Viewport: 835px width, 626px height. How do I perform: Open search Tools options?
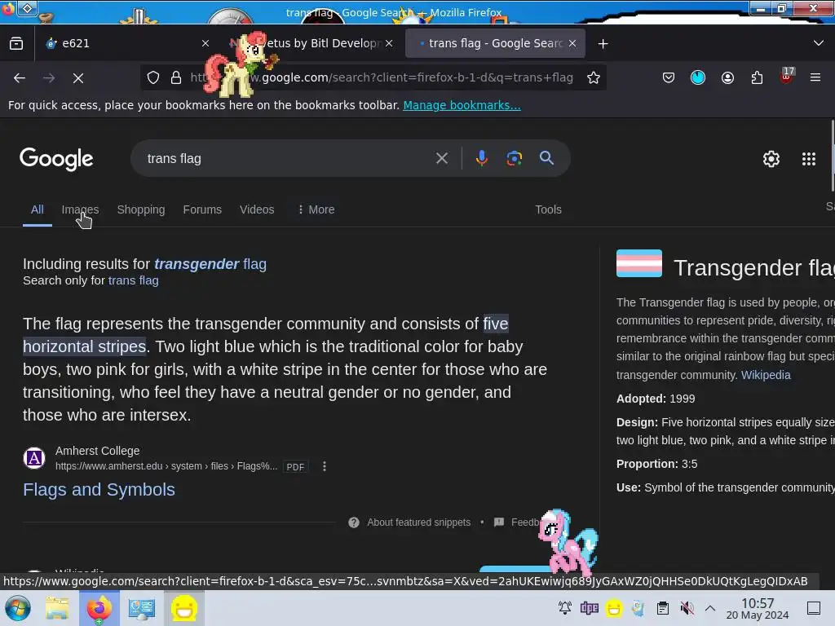pos(548,209)
